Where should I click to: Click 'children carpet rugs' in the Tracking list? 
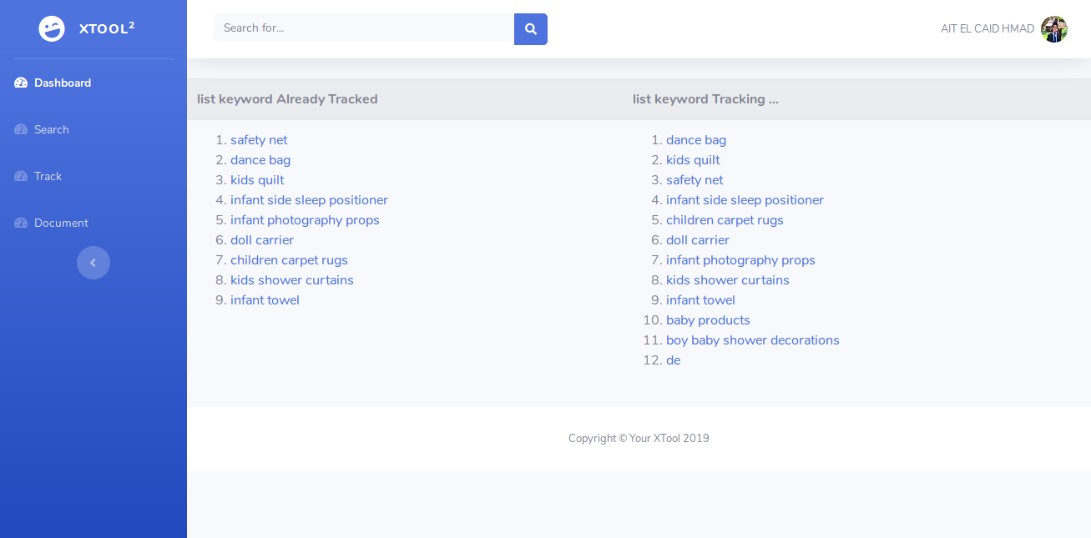point(725,220)
